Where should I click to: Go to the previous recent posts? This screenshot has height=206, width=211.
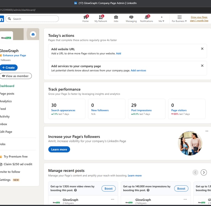tap(195, 172)
